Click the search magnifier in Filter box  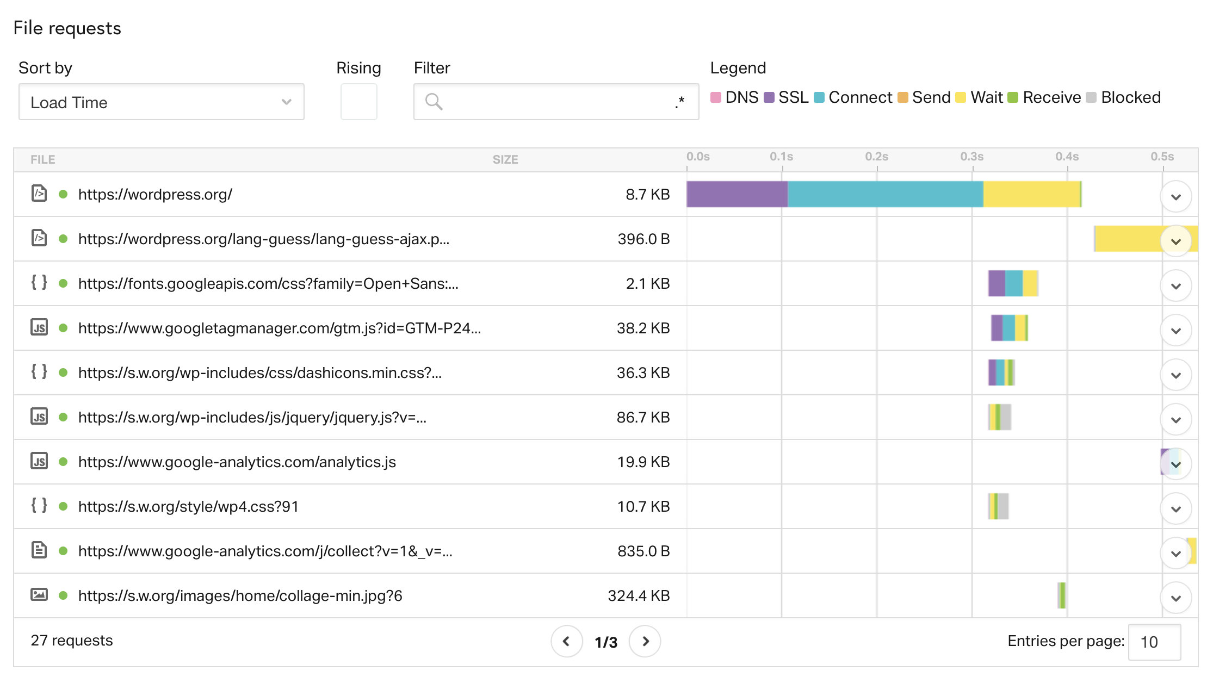click(x=434, y=102)
